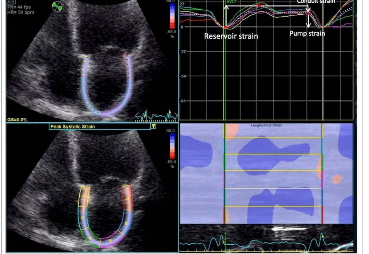
Task: Click the orange marker on the bottom ECG trace
Action: pyautogui.click(x=224, y=242)
